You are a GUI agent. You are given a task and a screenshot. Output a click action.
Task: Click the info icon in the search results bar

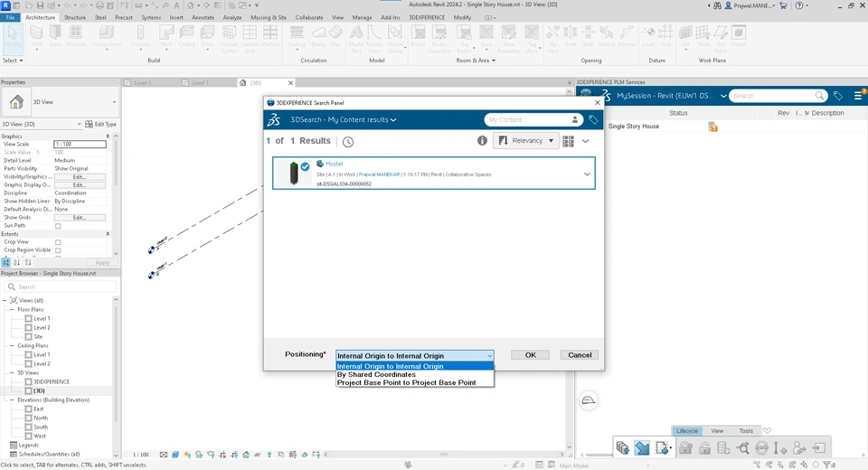[x=482, y=141]
